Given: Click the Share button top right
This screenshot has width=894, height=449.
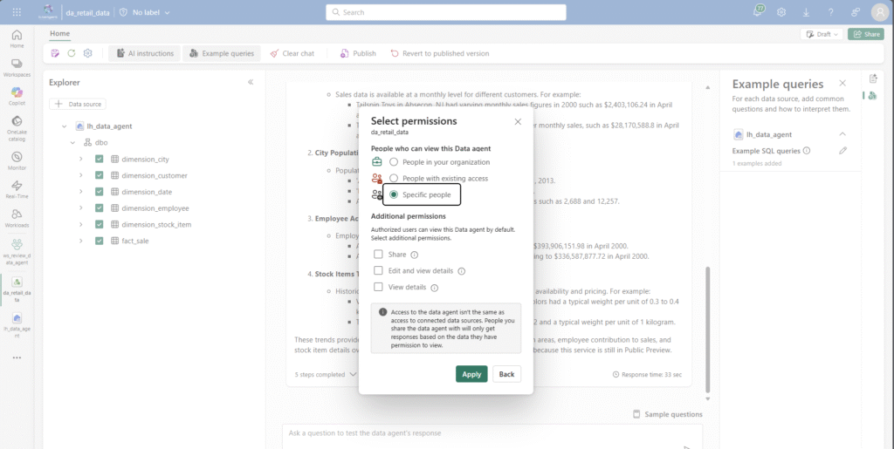Looking at the screenshot, I should tap(865, 34).
